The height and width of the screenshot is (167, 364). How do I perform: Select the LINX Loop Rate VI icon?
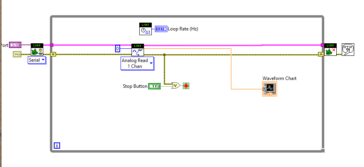[145, 29]
